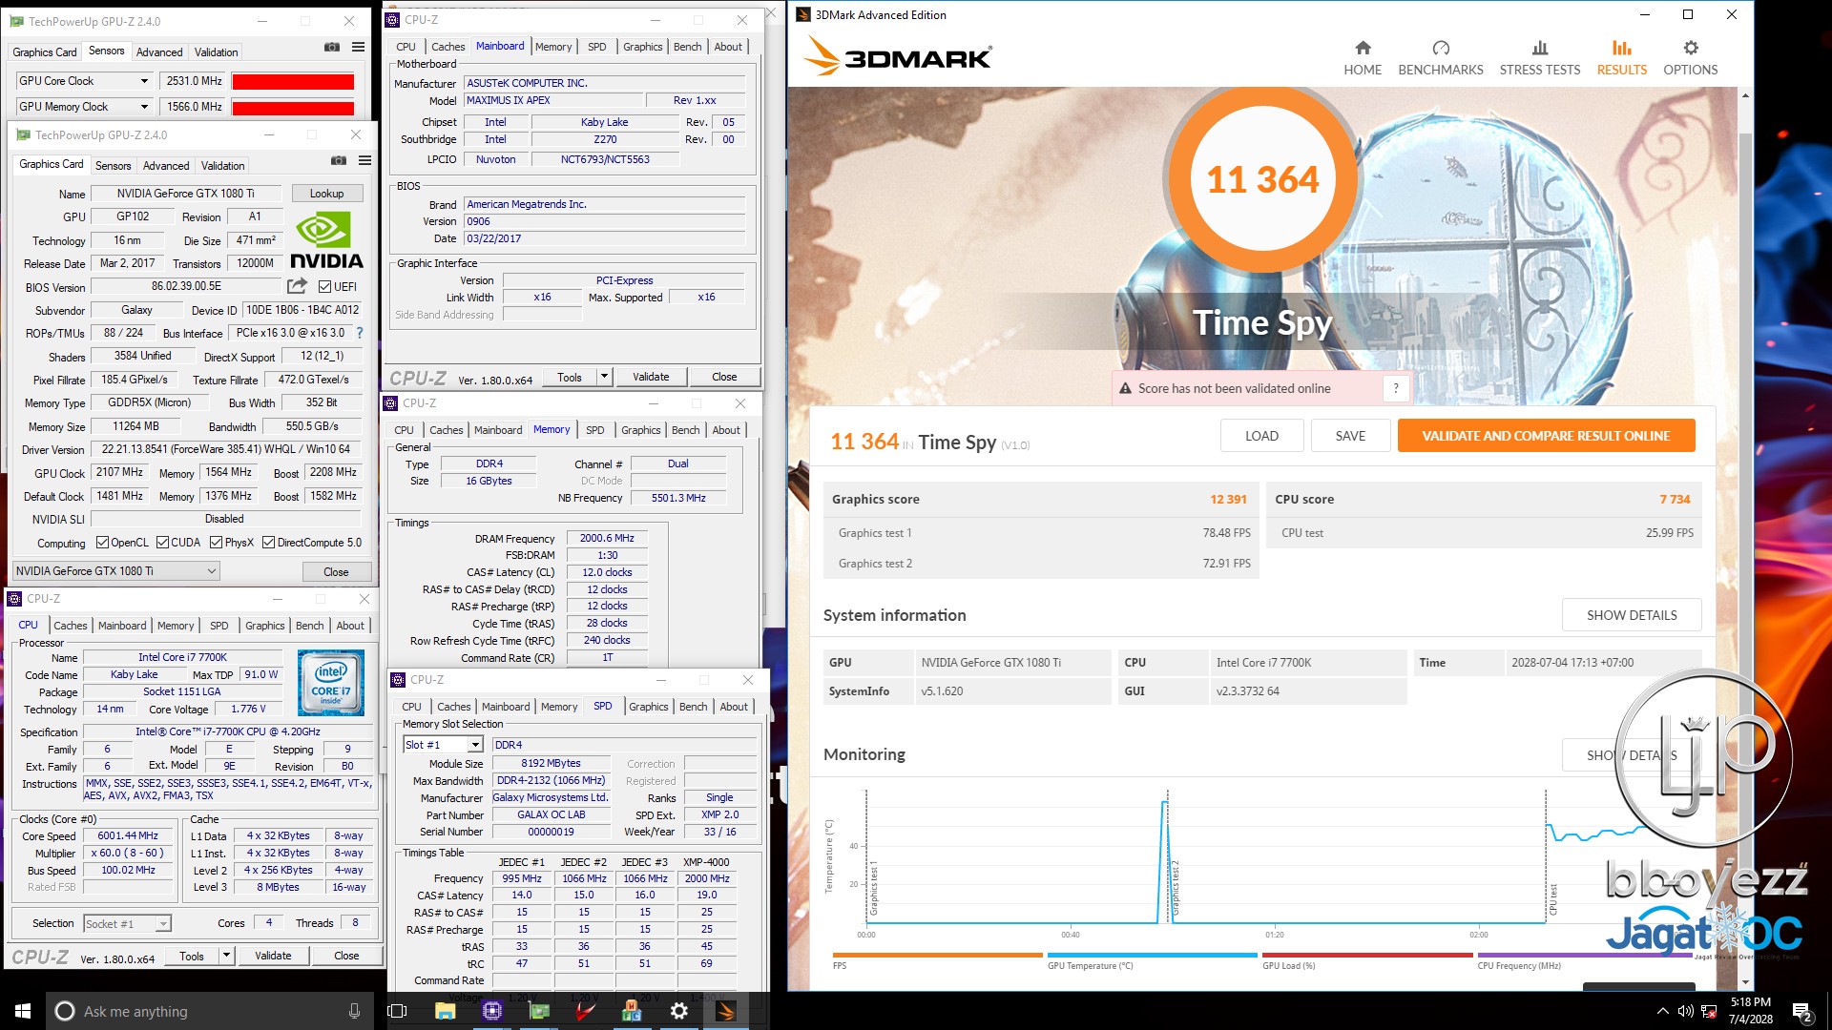Switch to Validation tab in GPU-Z Sensors window
Screen dimensions: 1832x1030
pos(216,52)
